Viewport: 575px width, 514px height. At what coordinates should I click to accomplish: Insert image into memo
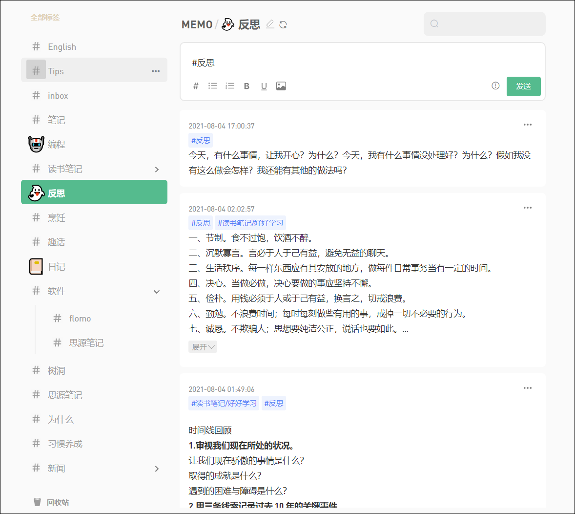click(281, 86)
